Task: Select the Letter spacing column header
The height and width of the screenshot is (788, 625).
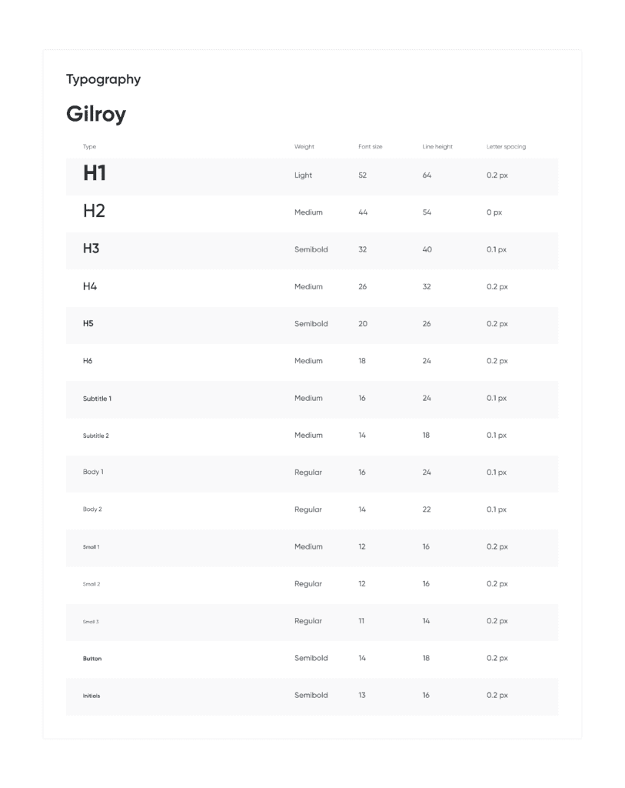Action: (506, 147)
